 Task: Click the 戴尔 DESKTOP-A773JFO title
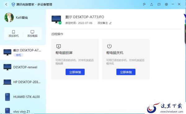click(85, 17)
